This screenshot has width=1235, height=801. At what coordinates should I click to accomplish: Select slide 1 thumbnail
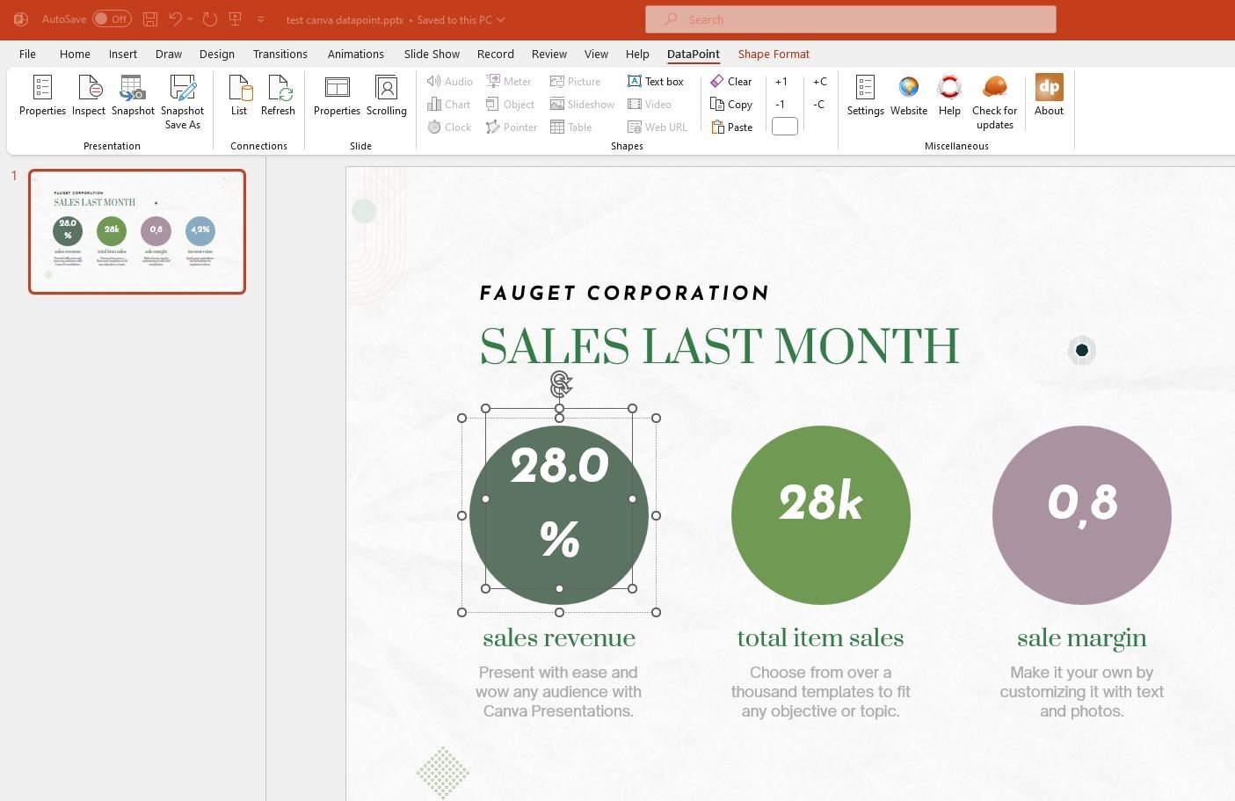click(137, 231)
